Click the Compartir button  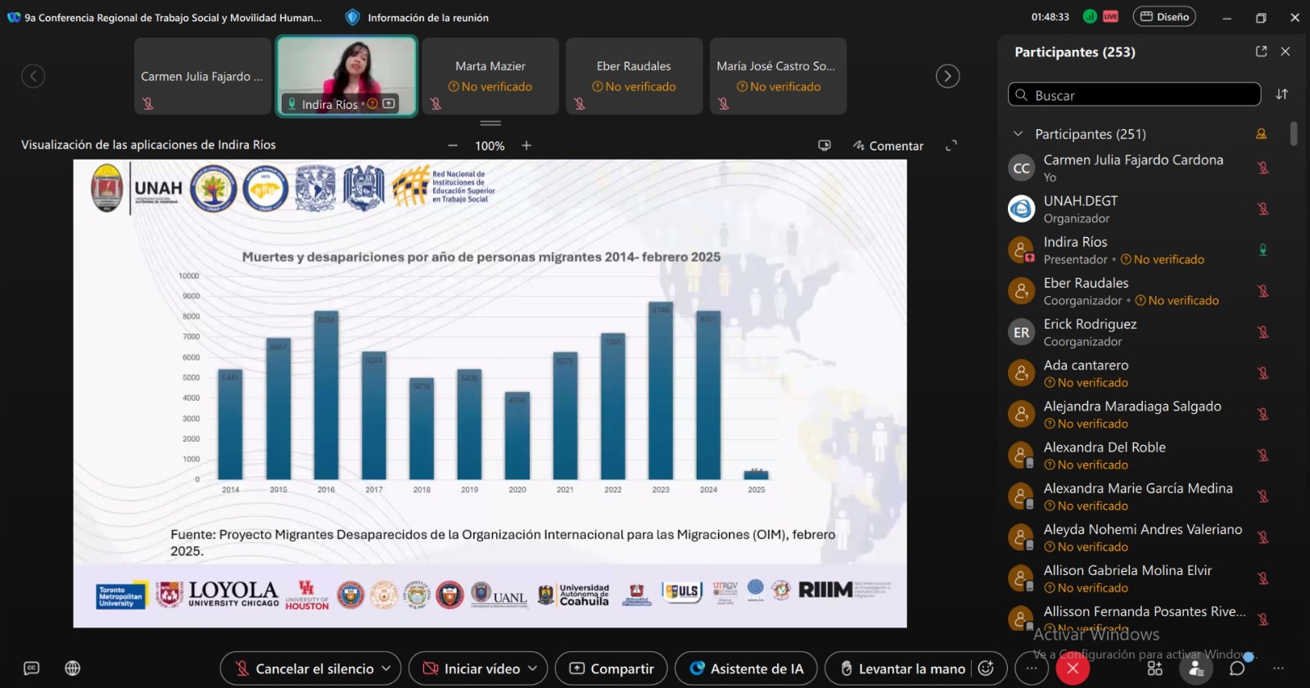click(x=612, y=668)
